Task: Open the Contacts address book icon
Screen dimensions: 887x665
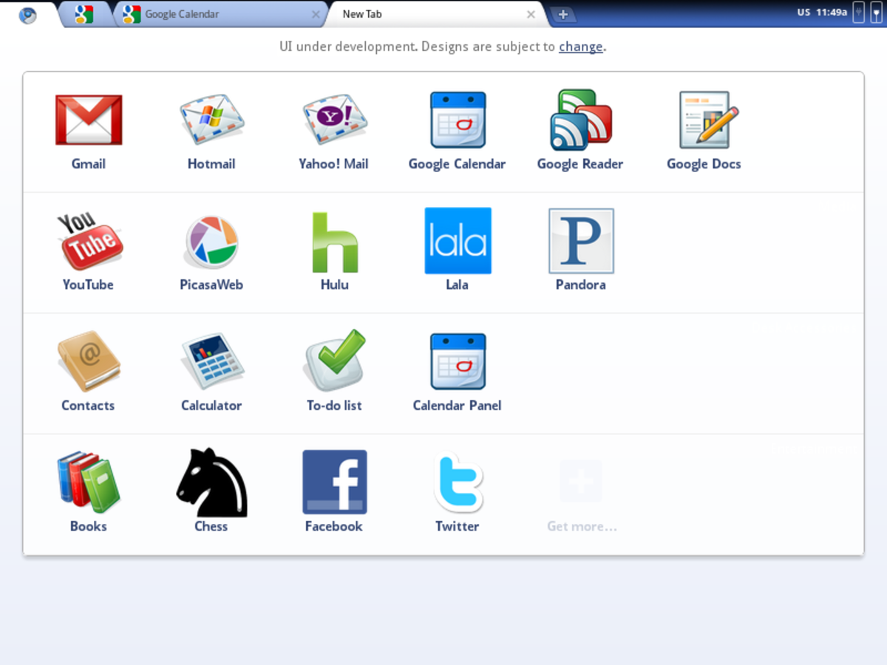Action: coord(89,361)
